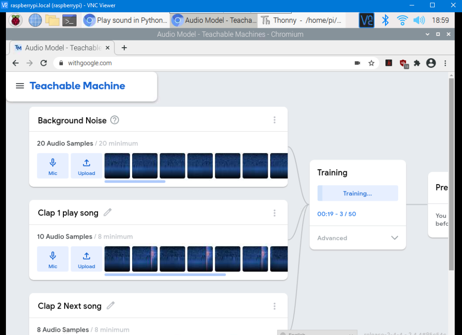Launch the Terminal from the taskbar
Image resolution: width=462 pixels, height=335 pixels.
pos(70,20)
